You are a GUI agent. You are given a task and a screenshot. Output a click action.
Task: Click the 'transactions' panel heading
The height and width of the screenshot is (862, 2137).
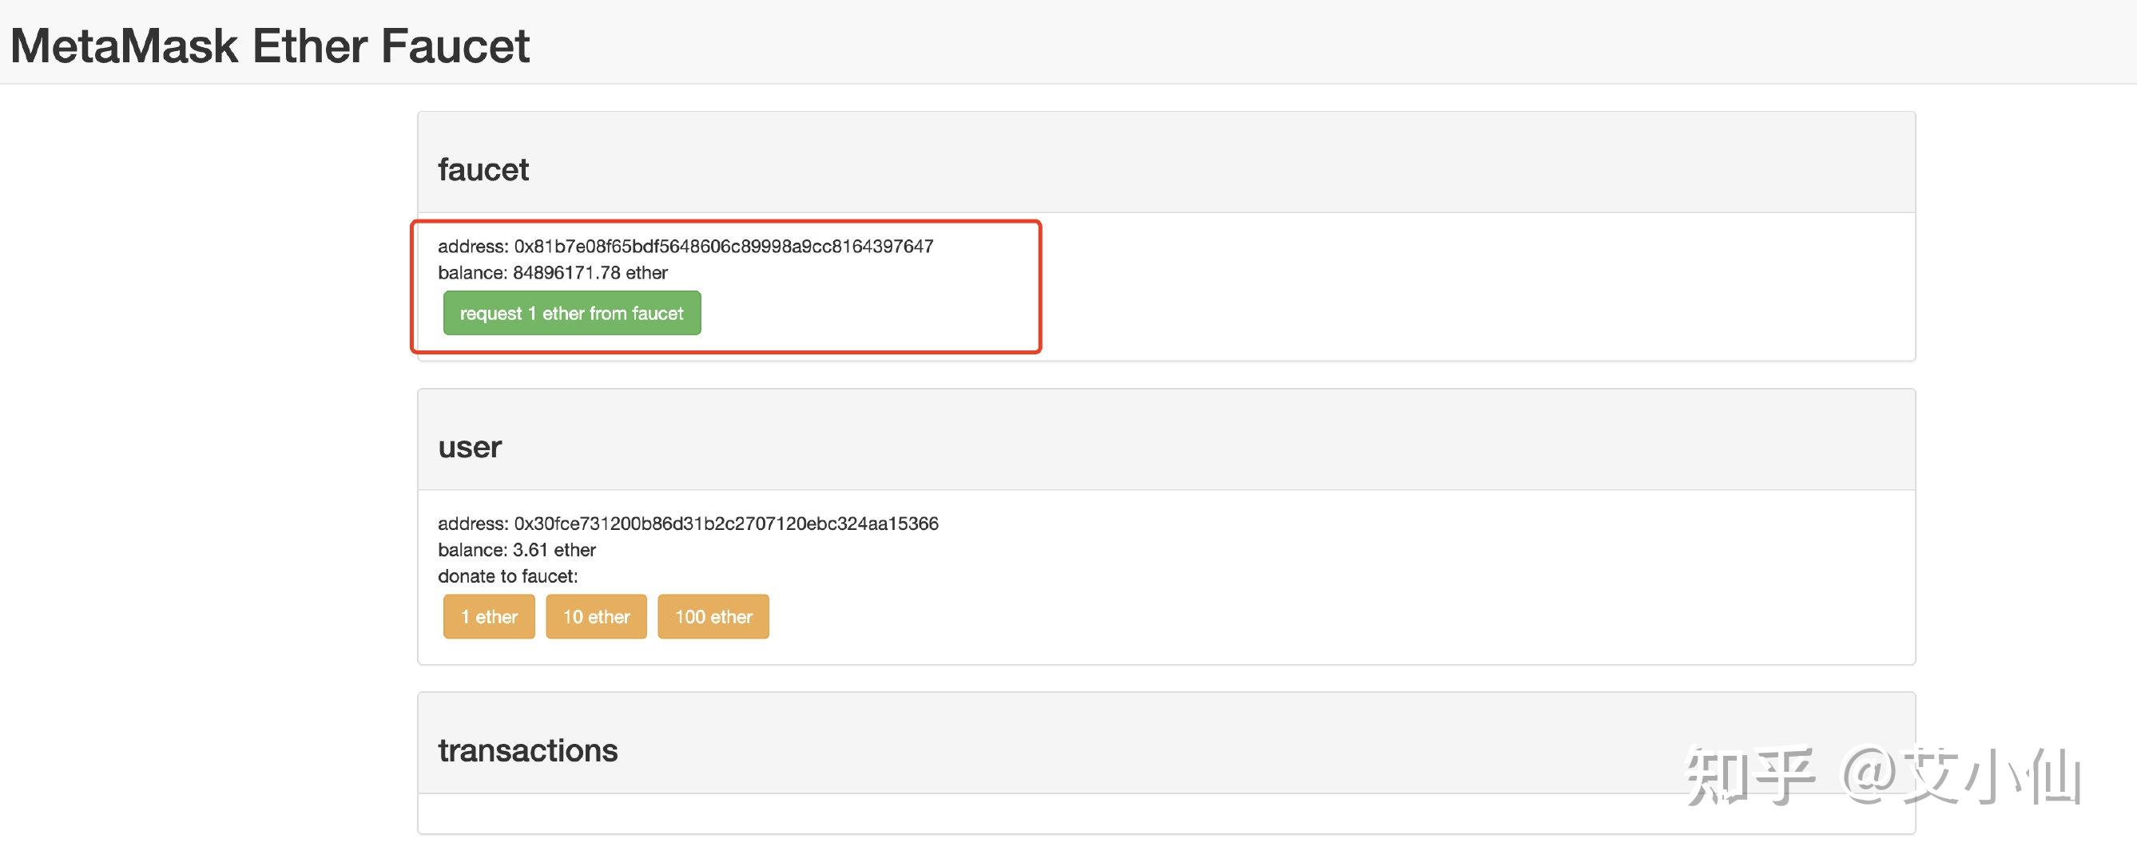pos(527,751)
